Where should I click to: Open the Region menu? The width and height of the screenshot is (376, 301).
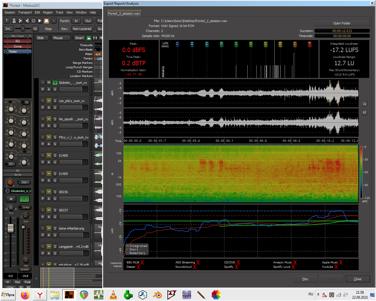(48, 12)
